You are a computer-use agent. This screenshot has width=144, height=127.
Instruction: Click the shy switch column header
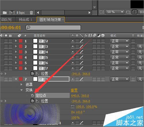[73, 36]
